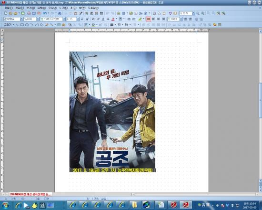Select right paragraph alignment
This screenshot has width=262, height=210.
(163, 19)
